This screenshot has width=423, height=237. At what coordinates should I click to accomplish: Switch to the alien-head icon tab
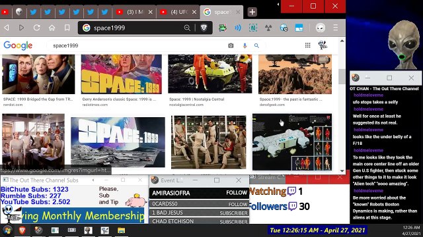(x=19, y=12)
